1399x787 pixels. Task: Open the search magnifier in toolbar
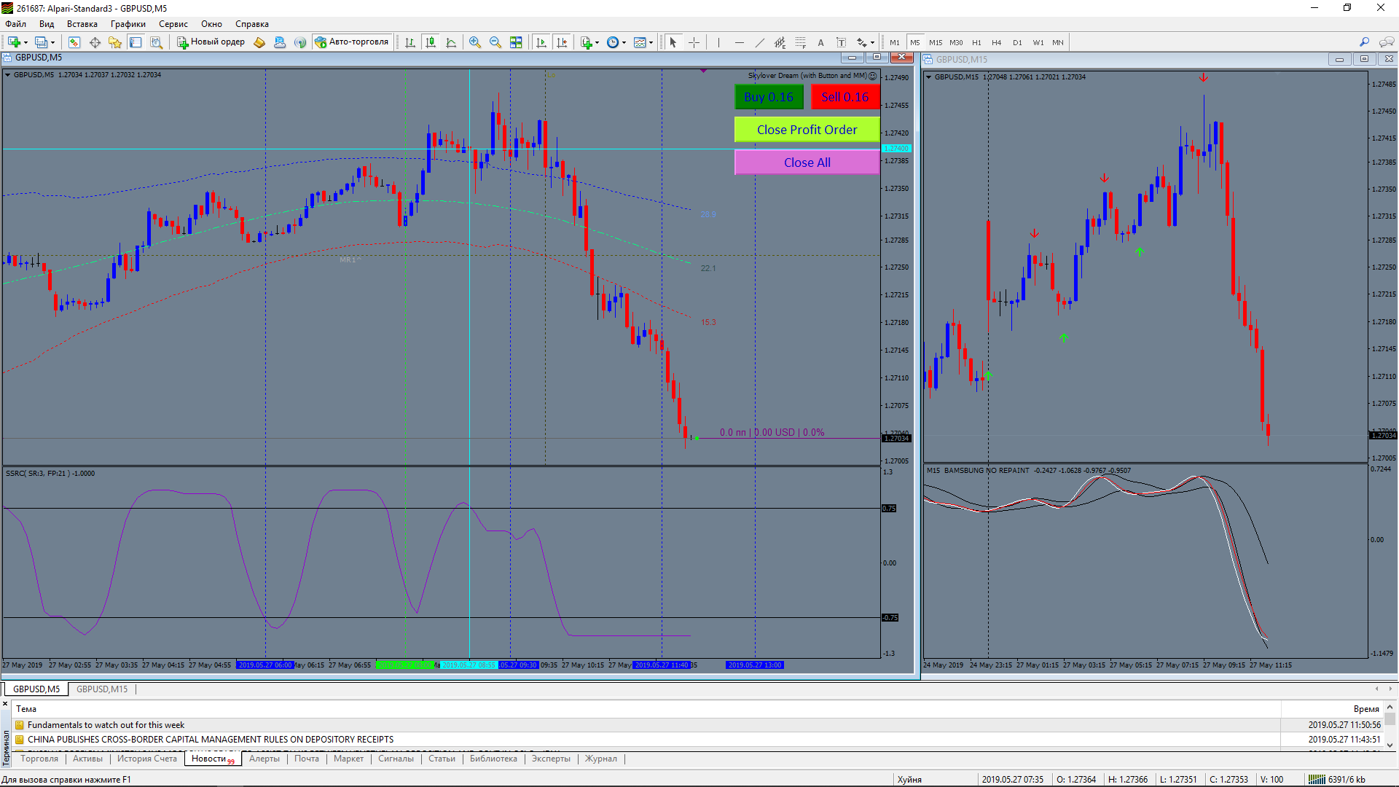(x=1365, y=42)
